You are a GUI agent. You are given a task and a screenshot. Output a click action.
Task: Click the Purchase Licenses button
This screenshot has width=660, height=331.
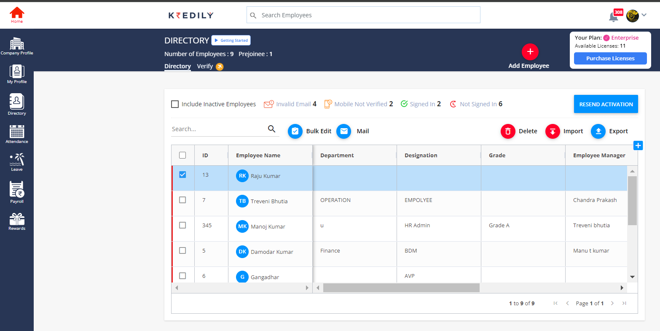pos(610,58)
